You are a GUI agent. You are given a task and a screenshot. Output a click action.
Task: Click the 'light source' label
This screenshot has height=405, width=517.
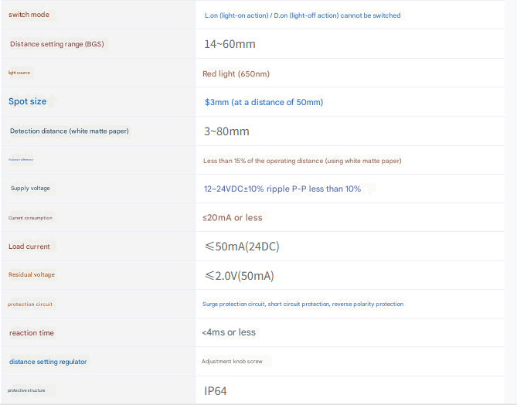click(x=19, y=73)
